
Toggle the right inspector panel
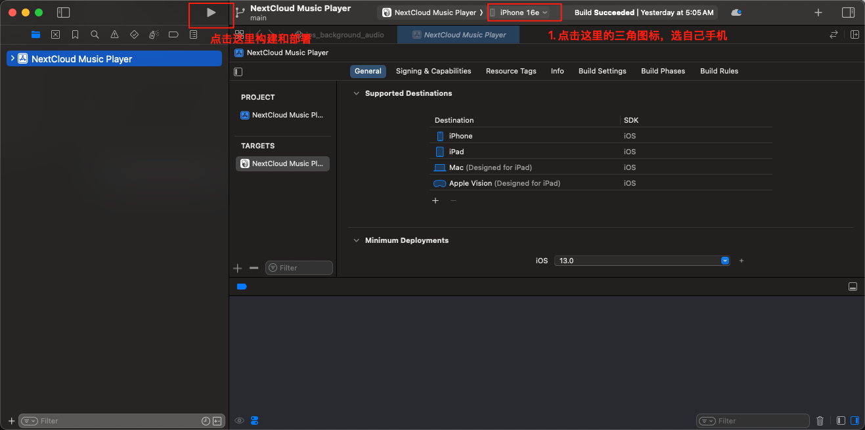pos(848,12)
